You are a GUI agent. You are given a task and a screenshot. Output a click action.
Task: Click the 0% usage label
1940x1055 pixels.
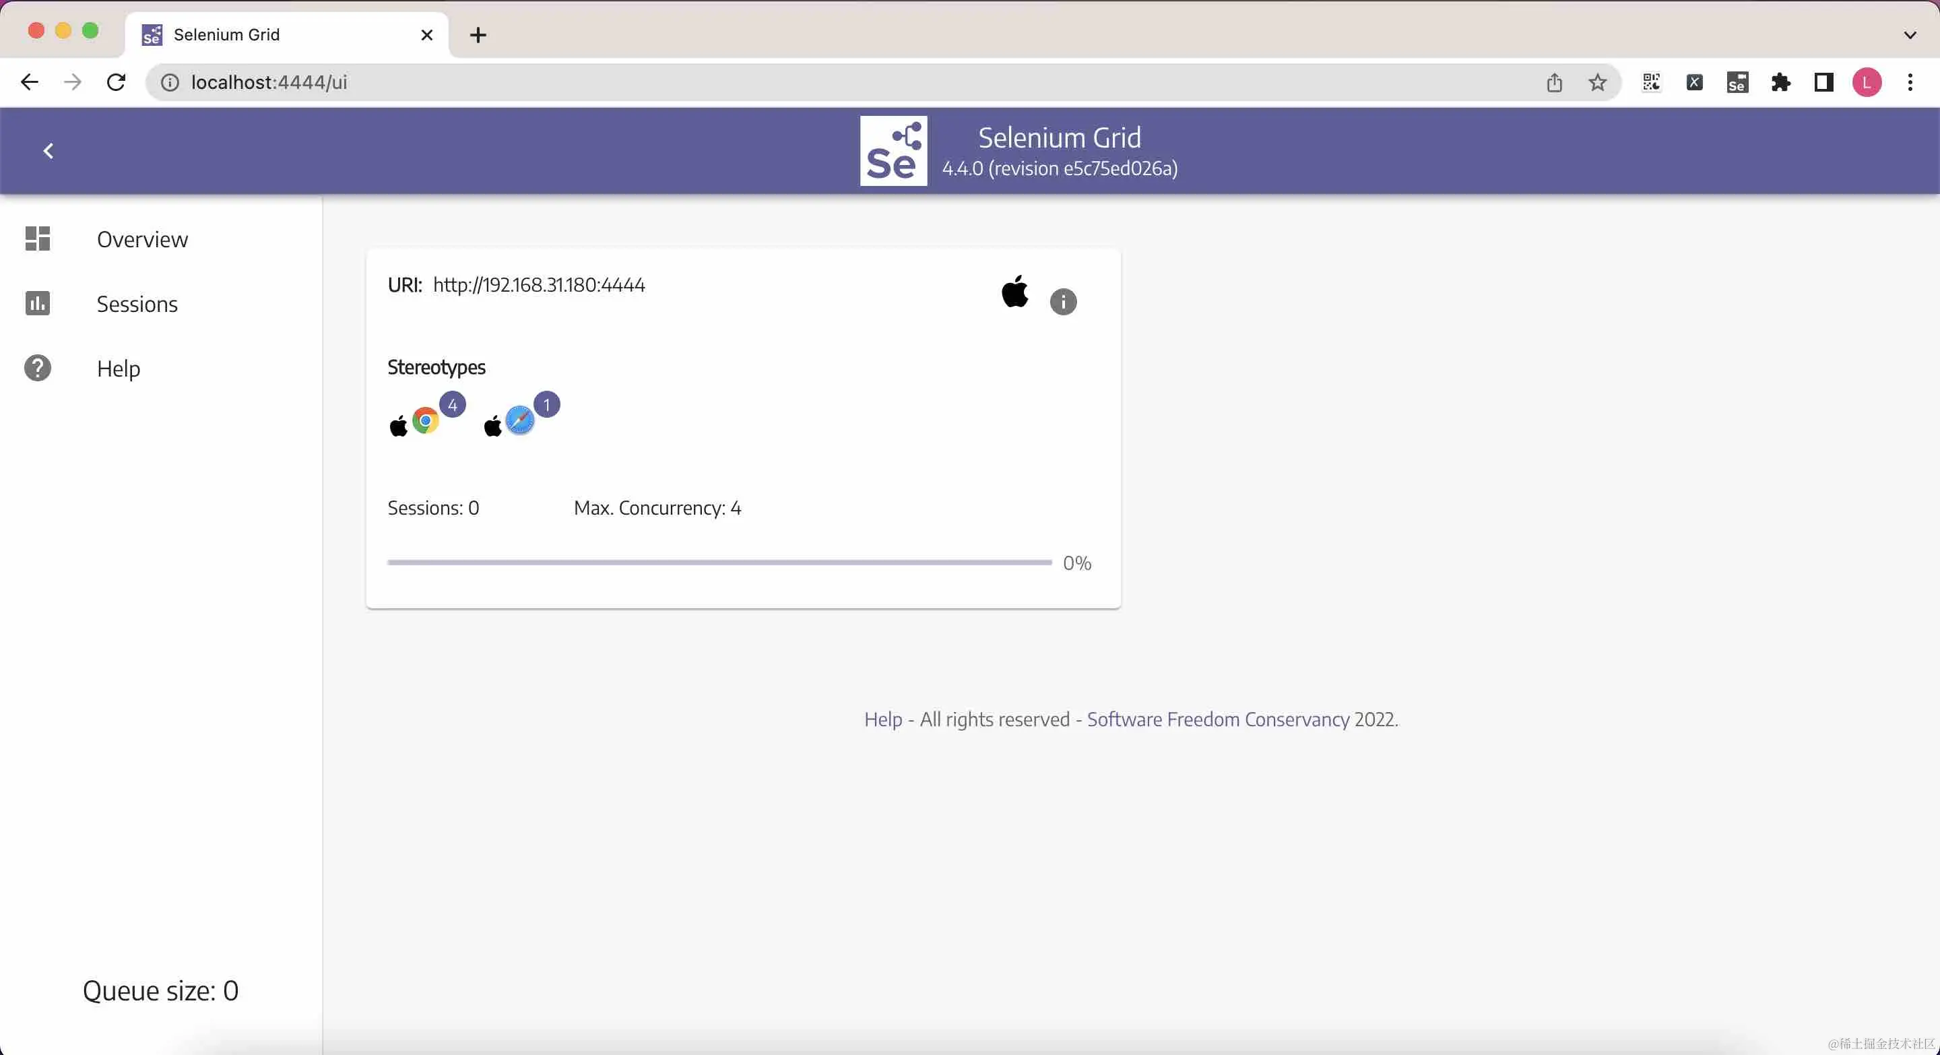[1077, 563]
